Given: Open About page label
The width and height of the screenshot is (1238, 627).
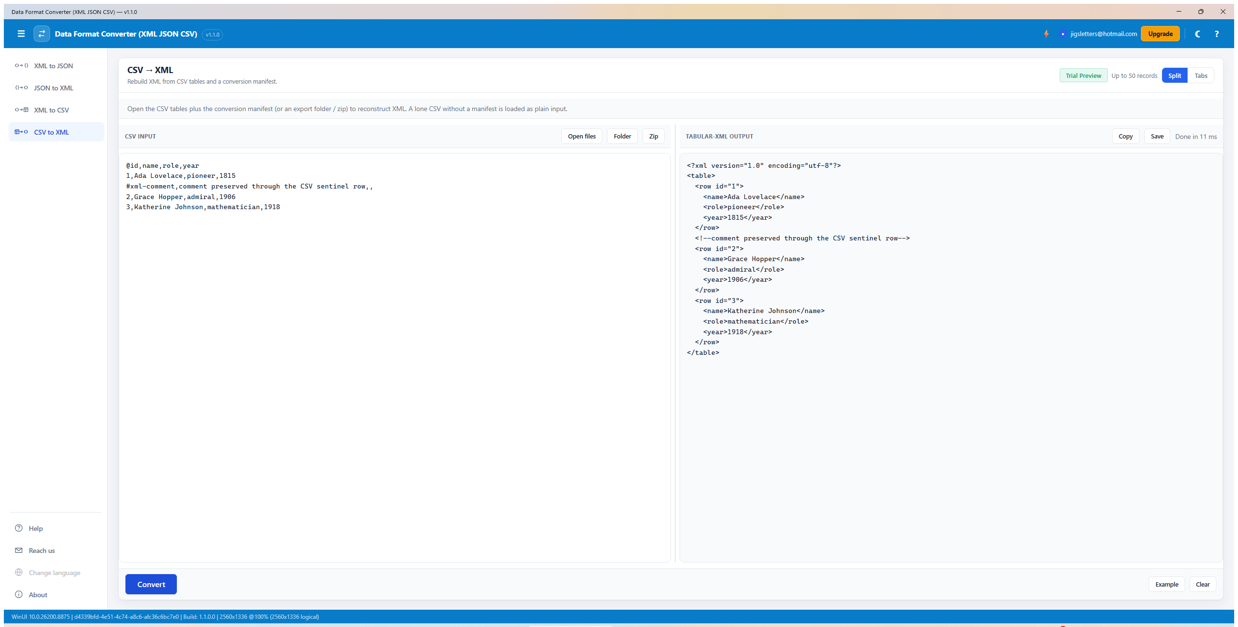Looking at the screenshot, I should point(38,595).
